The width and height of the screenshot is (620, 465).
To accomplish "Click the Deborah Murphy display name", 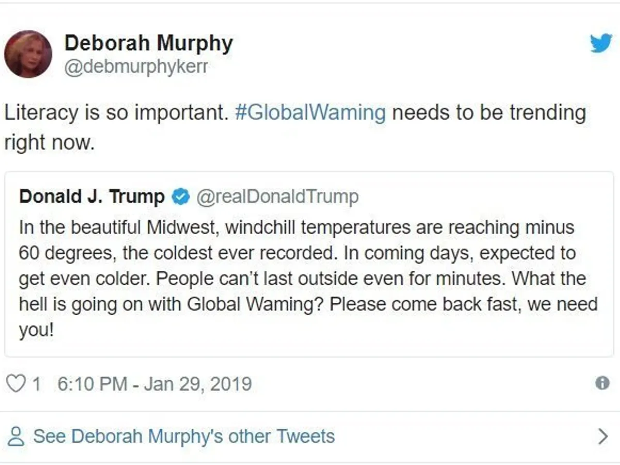I will [148, 43].
